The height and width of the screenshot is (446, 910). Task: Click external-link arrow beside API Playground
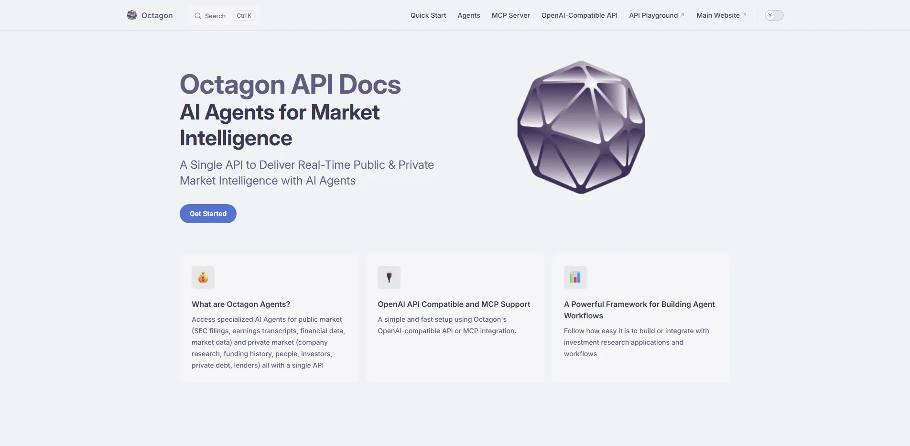[682, 14]
